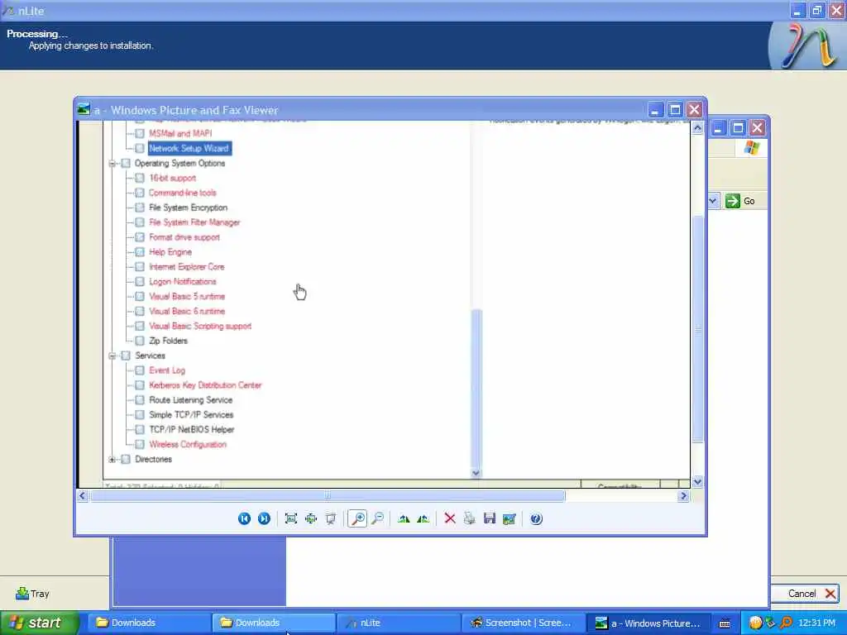Image resolution: width=847 pixels, height=635 pixels.
Task: Print the current image
Action: [470, 519]
